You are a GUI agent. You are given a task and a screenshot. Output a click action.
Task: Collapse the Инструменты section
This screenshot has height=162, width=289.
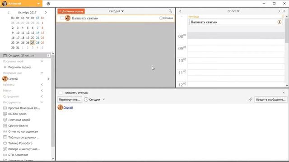[x=42, y=102]
